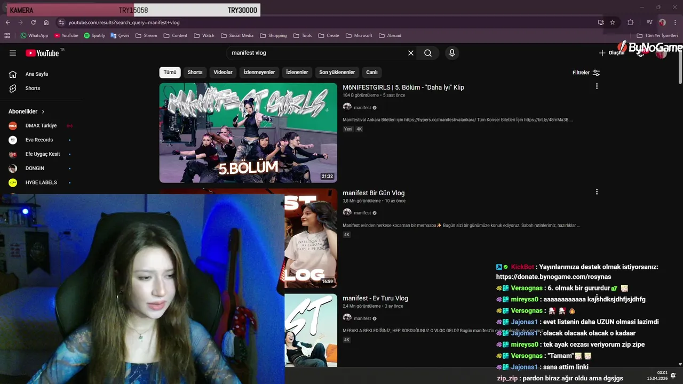Select the İzlenmeyenler filter chip
The width and height of the screenshot is (683, 384).
click(x=259, y=73)
